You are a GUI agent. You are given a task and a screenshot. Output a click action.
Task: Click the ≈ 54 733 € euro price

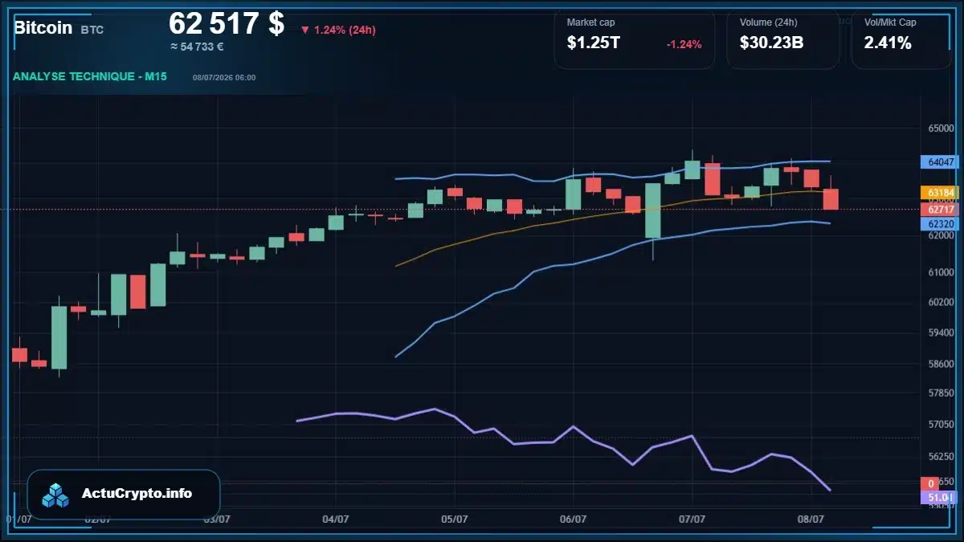[x=197, y=47]
